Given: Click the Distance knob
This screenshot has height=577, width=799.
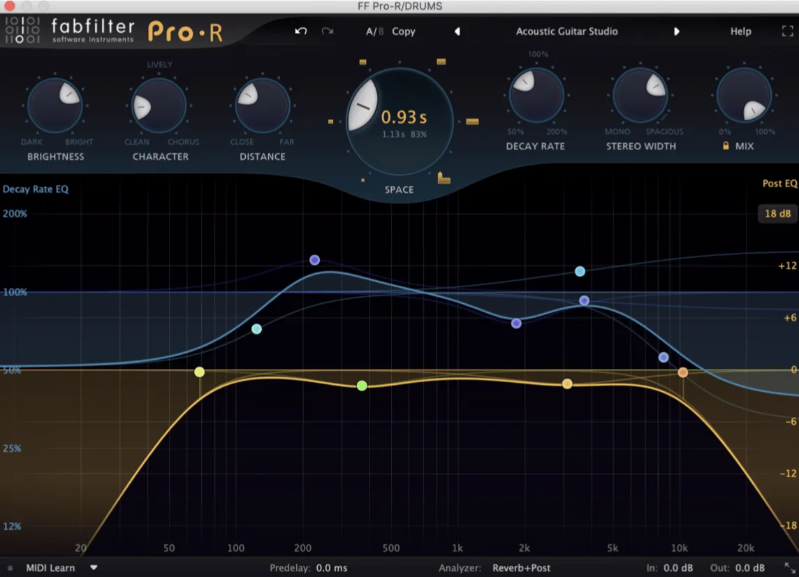Looking at the screenshot, I should click(x=263, y=105).
